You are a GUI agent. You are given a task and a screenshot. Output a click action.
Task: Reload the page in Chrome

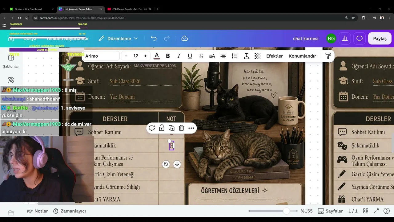(x=19, y=18)
